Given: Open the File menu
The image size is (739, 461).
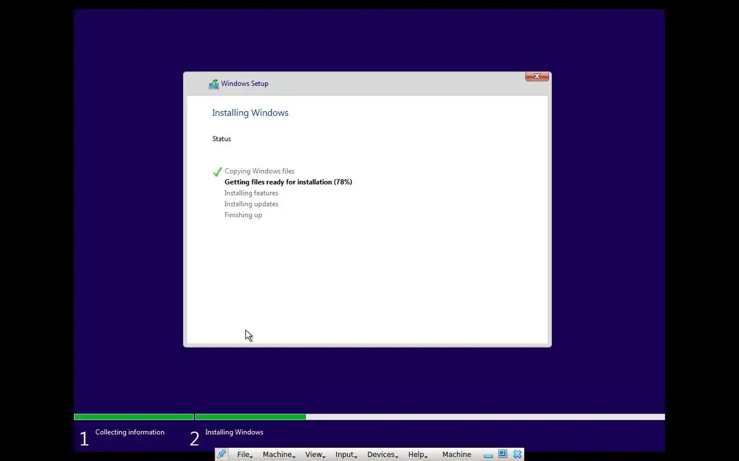Looking at the screenshot, I should pyautogui.click(x=245, y=455).
